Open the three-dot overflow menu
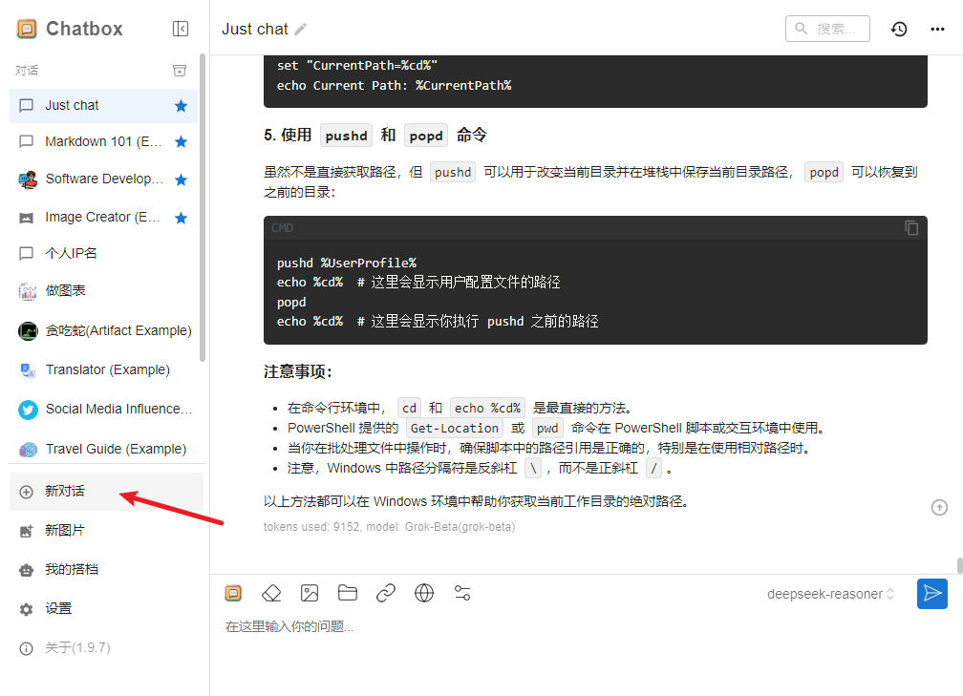Image resolution: width=963 pixels, height=696 pixels. coord(935,29)
